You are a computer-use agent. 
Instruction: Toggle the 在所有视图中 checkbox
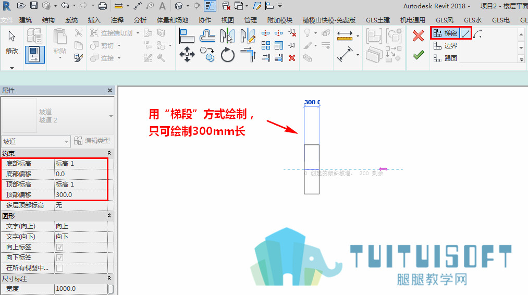[59, 268]
